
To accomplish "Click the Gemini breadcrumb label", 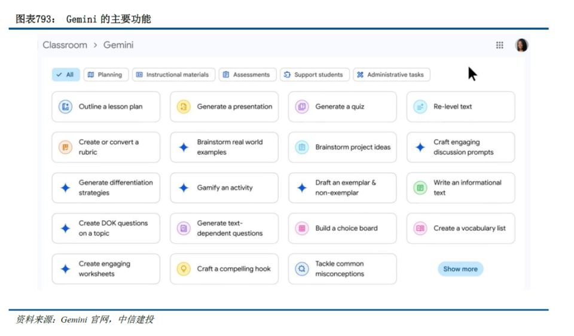I will (118, 45).
